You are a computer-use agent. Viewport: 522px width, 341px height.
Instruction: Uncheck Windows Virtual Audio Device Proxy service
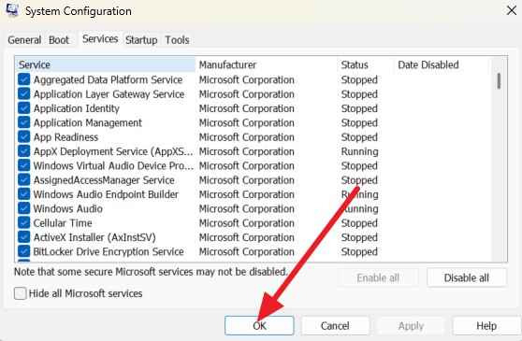pyautogui.click(x=23, y=165)
